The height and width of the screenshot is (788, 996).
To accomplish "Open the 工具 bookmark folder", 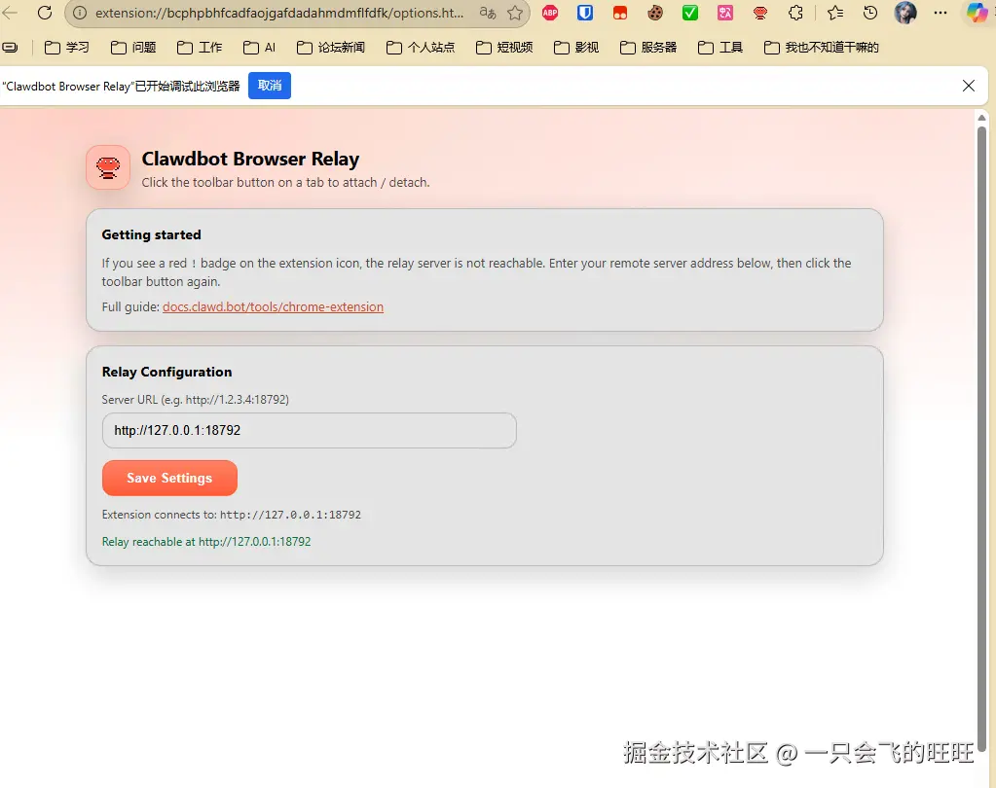I will pos(720,48).
